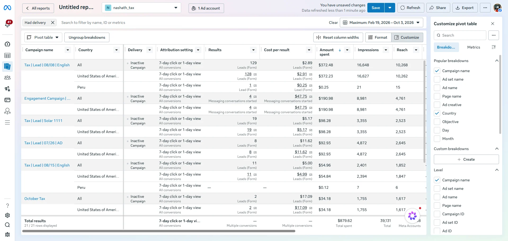
Task: Uncheck Campaign name in Popular breakdowns
Action: click(437, 71)
